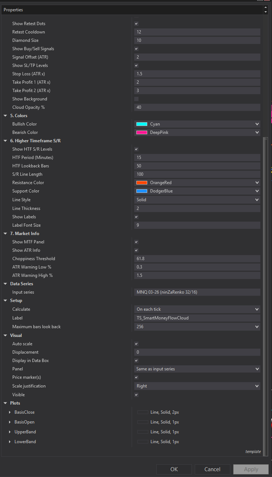Click the DodgerBlue color swatch
Screen dimensions: 272x477
(142, 191)
